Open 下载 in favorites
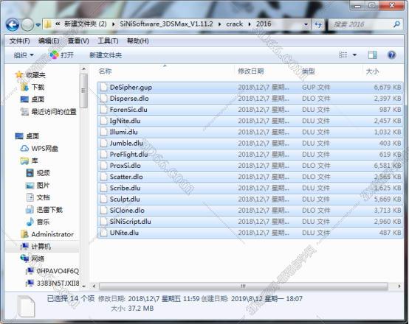Viewport: 409px width, 324px height. point(32,87)
